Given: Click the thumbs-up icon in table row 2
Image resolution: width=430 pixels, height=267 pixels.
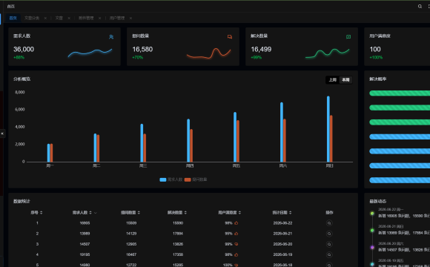Looking at the screenshot, I should click(x=236, y=234).
